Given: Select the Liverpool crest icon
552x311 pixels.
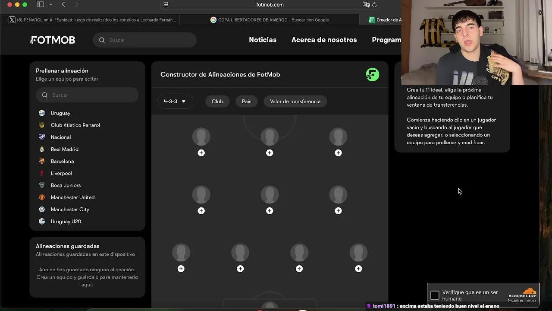Looking at the screenshot, I should 42,173.
